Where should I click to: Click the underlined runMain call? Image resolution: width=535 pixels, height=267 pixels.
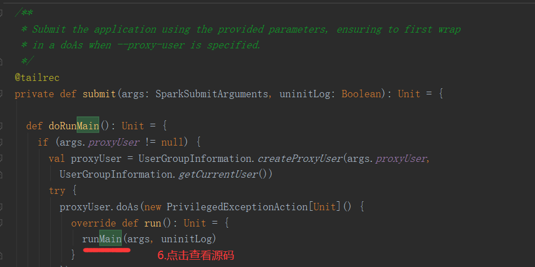point(101,239)
